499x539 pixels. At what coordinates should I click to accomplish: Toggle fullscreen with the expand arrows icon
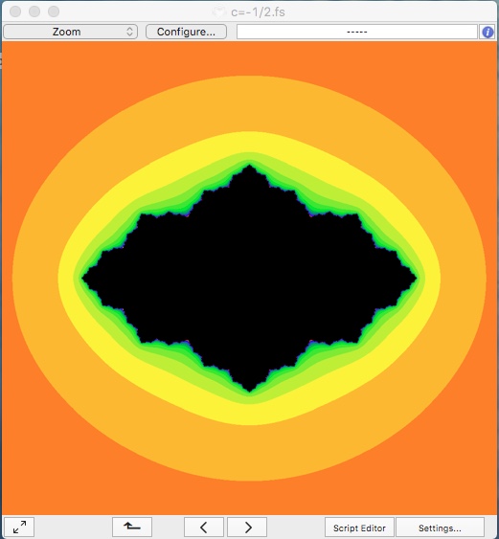19,527
